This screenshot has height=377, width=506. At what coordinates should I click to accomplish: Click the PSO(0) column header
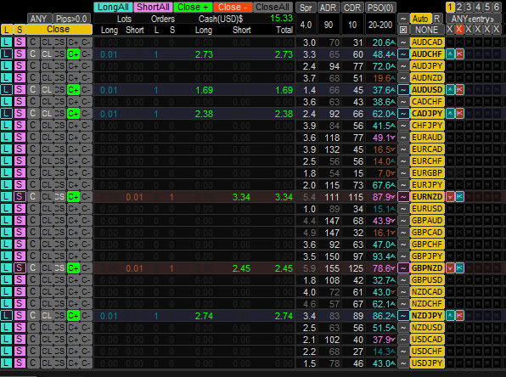point(380,8)
